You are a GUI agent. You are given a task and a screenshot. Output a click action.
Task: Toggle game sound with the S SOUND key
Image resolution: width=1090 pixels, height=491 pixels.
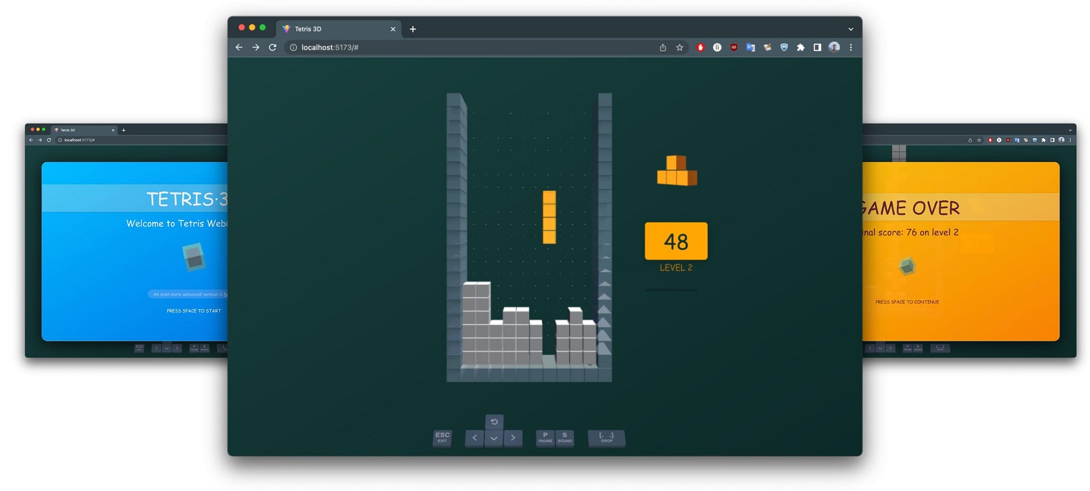[x=564, y=438]
